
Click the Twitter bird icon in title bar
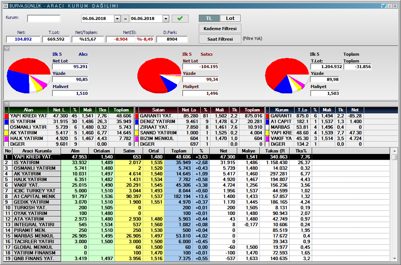(384, 6)
